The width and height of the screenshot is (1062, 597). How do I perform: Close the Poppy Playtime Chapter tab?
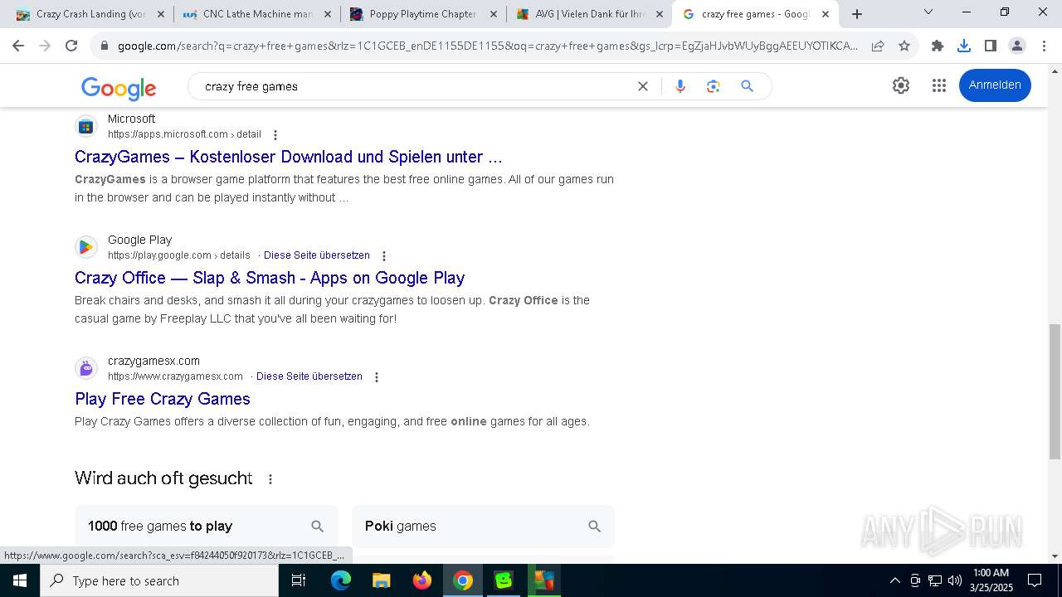point(493,14)
